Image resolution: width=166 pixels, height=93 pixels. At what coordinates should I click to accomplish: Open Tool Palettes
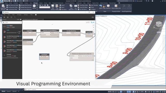pyautogui.click(x=57, y=7)
